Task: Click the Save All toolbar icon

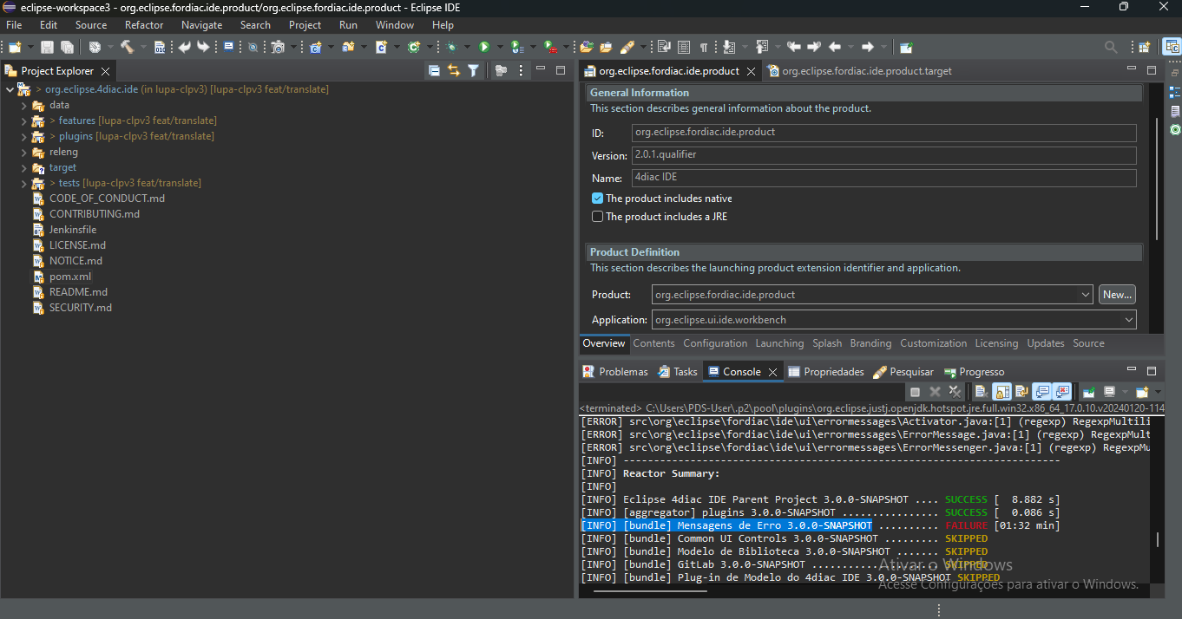Action: pyautogui.click(x=66, y=47)
